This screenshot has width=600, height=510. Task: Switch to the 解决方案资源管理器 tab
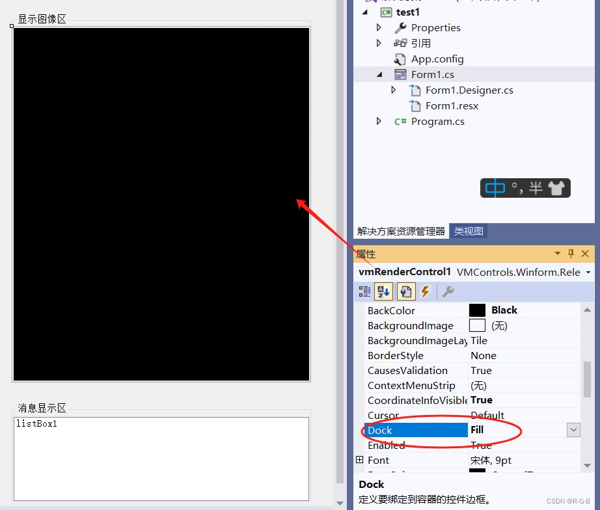tap(401, 232)
